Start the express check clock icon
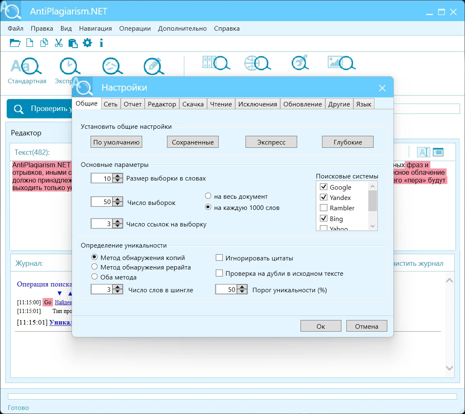 point(70,66)
